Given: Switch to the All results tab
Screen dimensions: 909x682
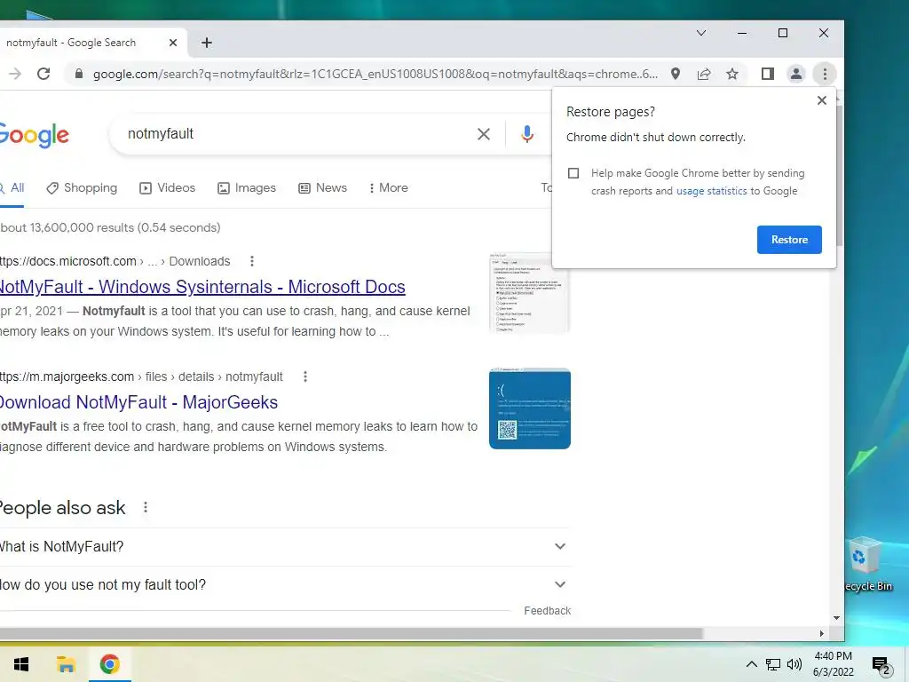Looking at the screenshot, I should pyautogui.click(x=12, y=188).
